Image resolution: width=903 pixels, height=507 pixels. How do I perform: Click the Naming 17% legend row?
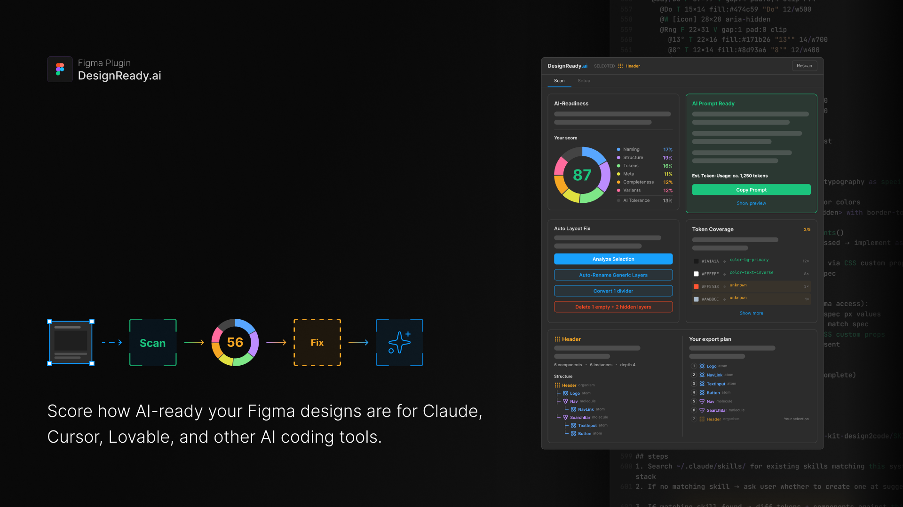click(x=644, y=149)
